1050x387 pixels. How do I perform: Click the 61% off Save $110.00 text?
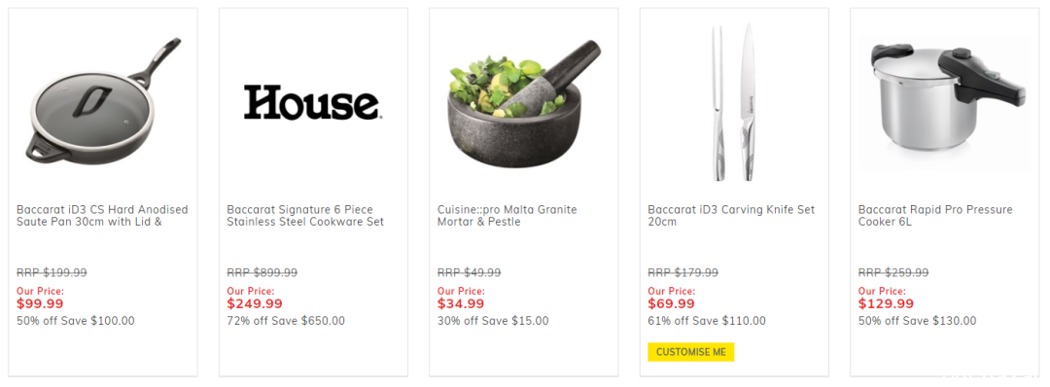(x=707, y=321)
